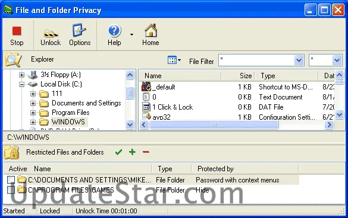Select the 1 Click & Lock file
348x218 pixels.
[x=173, y=107]
